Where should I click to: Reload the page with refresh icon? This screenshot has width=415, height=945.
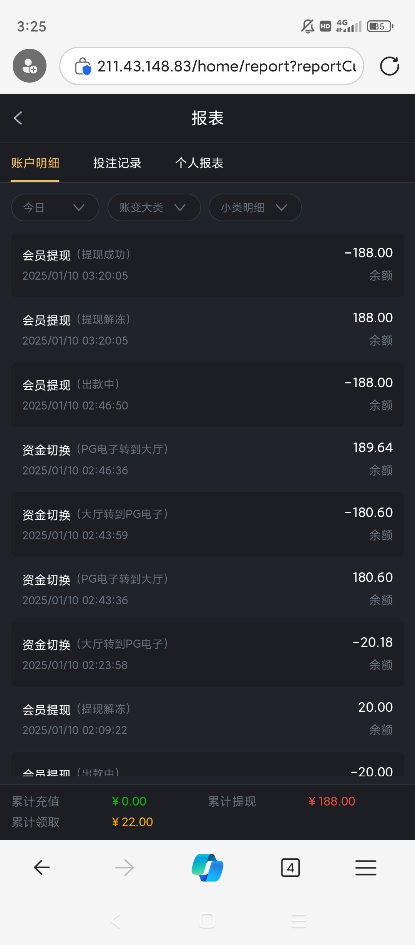coord(389,66)
